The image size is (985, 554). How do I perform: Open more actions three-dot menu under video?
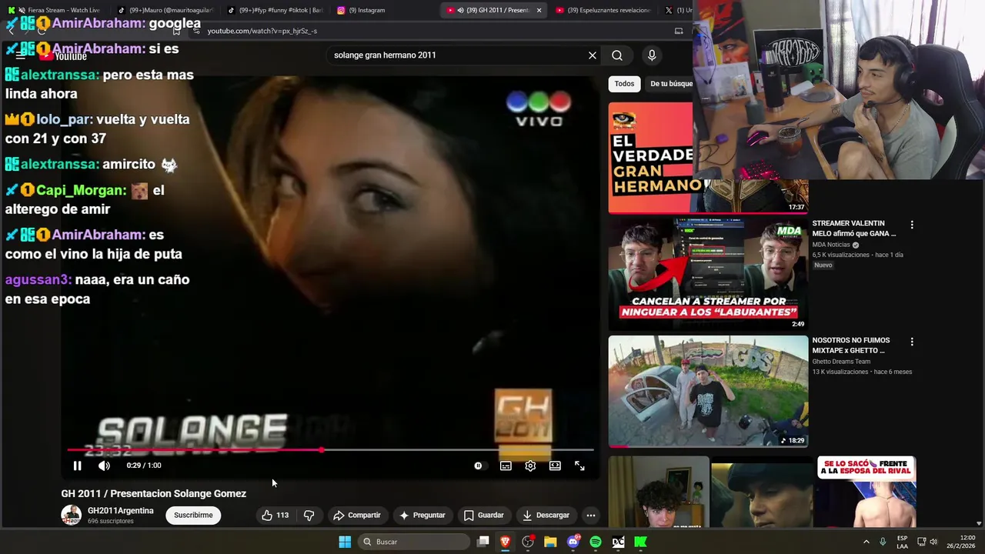591,516
